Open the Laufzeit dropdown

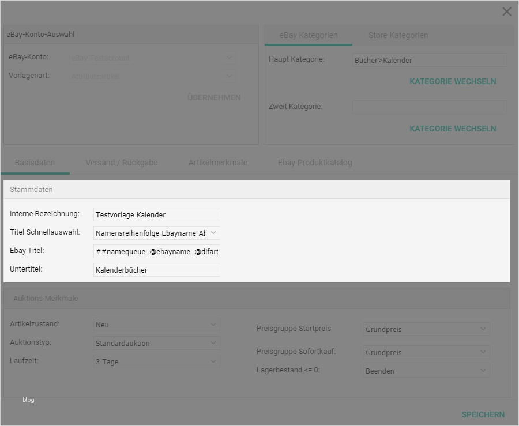(156, 361)
